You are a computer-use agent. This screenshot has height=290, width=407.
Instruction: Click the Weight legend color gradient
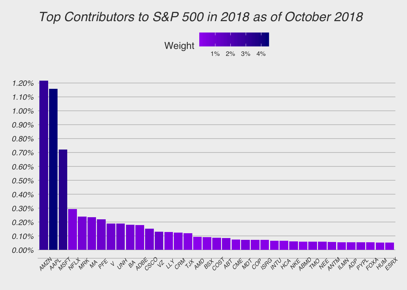234,39
